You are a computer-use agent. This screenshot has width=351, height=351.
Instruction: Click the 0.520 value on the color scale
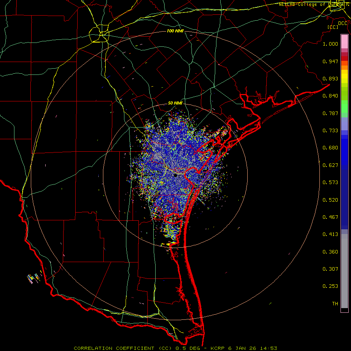tap(330, 200)
